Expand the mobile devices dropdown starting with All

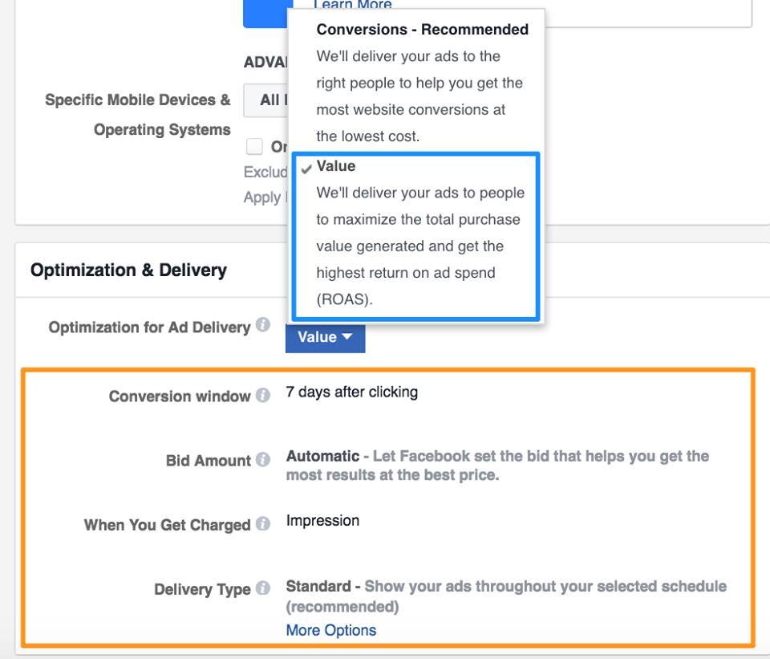(266, 100)
